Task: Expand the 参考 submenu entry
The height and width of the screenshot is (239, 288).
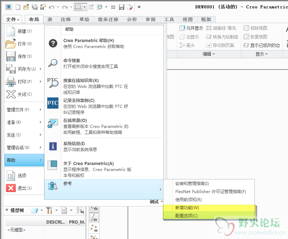Action: point(104,189)
